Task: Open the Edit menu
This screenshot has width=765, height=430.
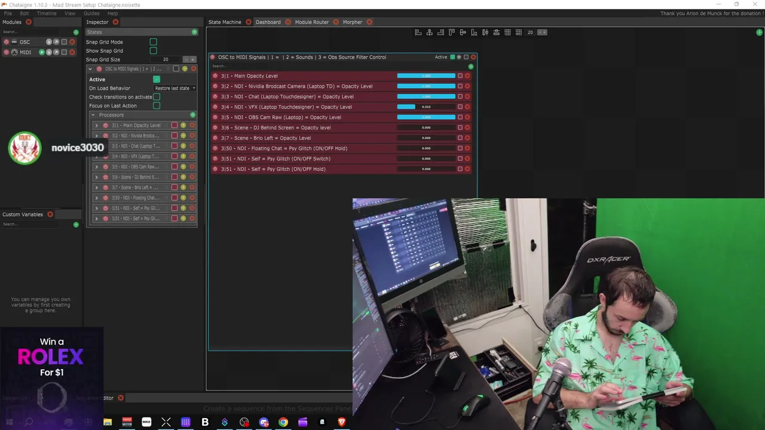Action: click(x=25, y=13)
